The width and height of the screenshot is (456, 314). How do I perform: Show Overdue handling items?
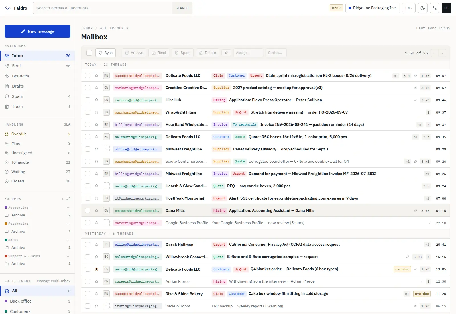37,134
